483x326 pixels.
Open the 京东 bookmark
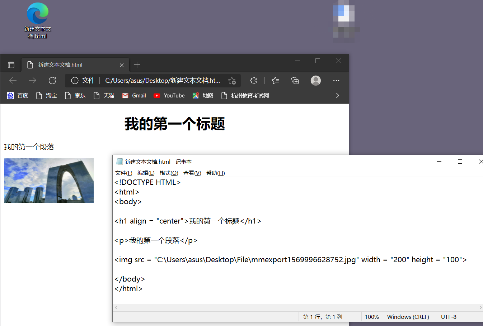[75, 95]
